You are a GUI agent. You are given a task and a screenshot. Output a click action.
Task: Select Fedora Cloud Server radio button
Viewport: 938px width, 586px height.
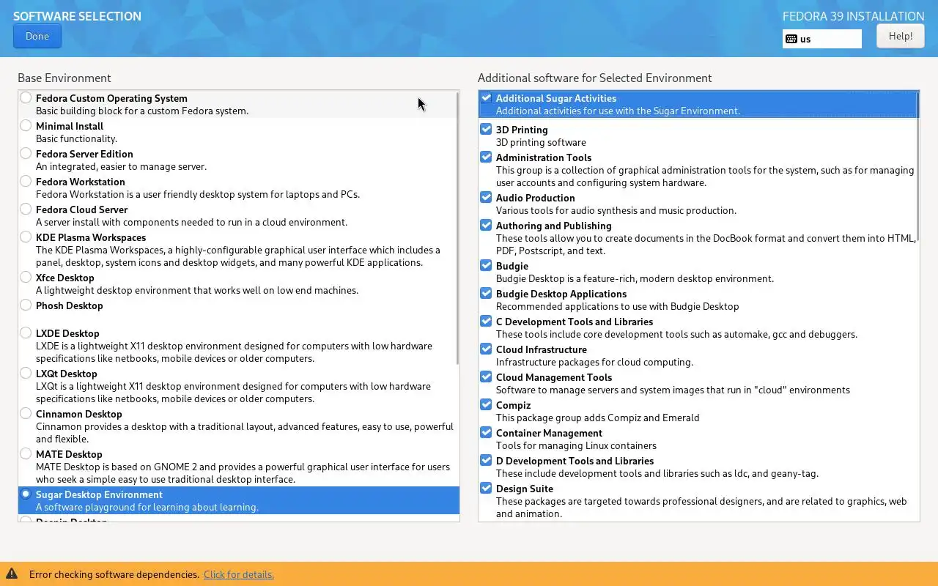(26, 209)
